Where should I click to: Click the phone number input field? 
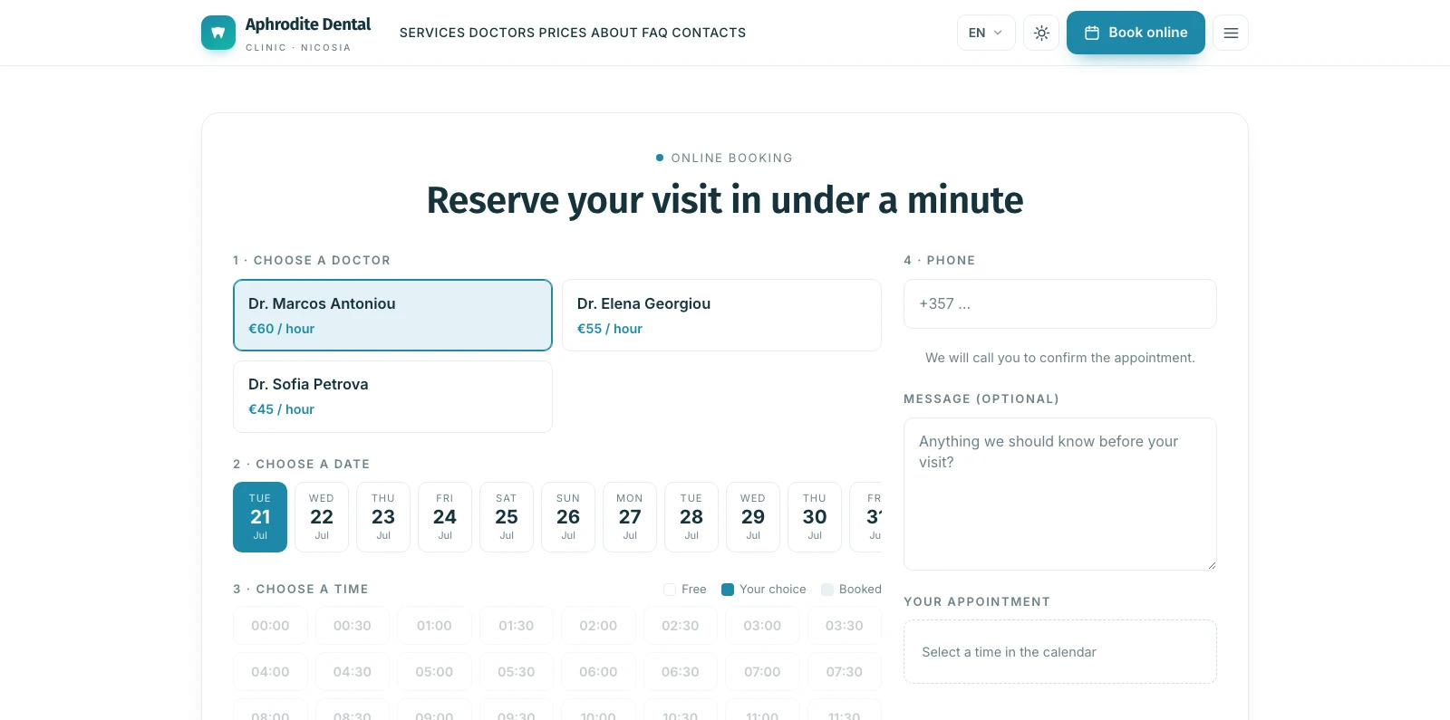1060,304
